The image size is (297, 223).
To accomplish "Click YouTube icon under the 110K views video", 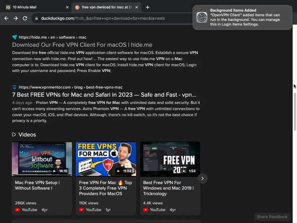I will (82, 210).
